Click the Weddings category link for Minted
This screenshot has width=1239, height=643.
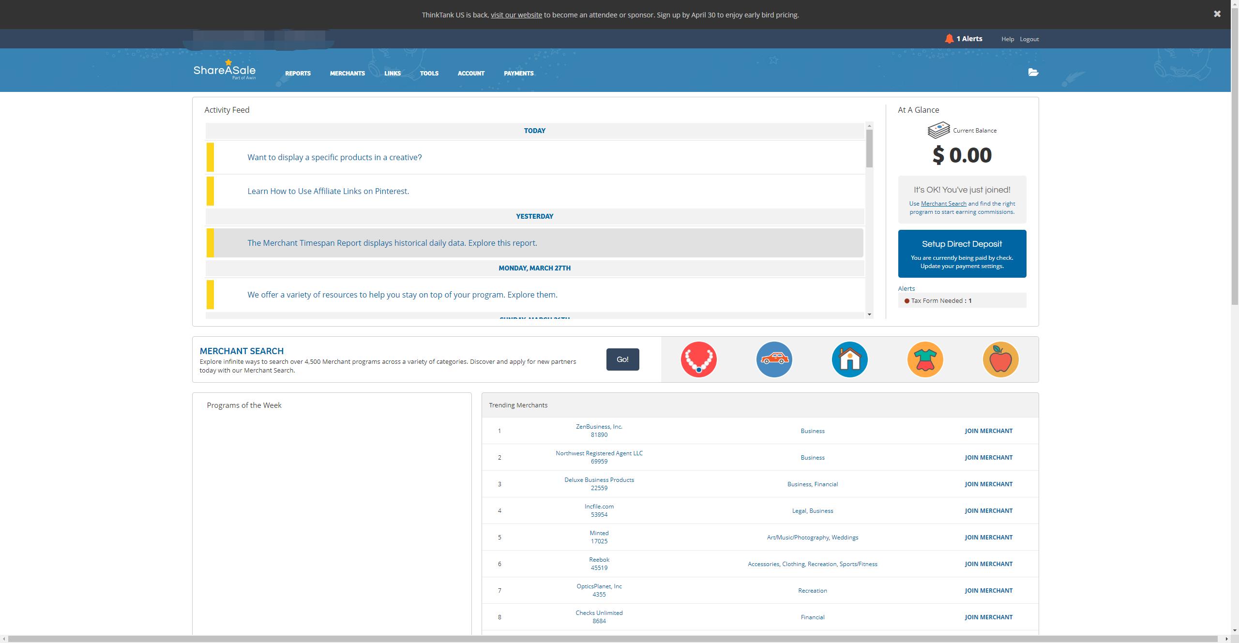[x=845, y=538]
